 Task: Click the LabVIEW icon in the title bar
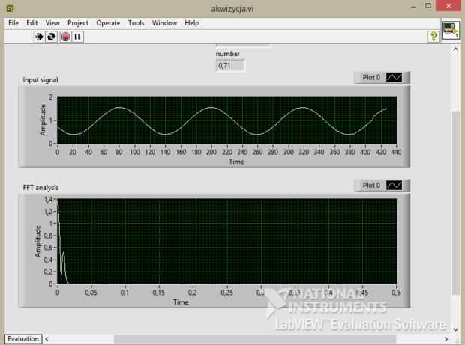10,8
